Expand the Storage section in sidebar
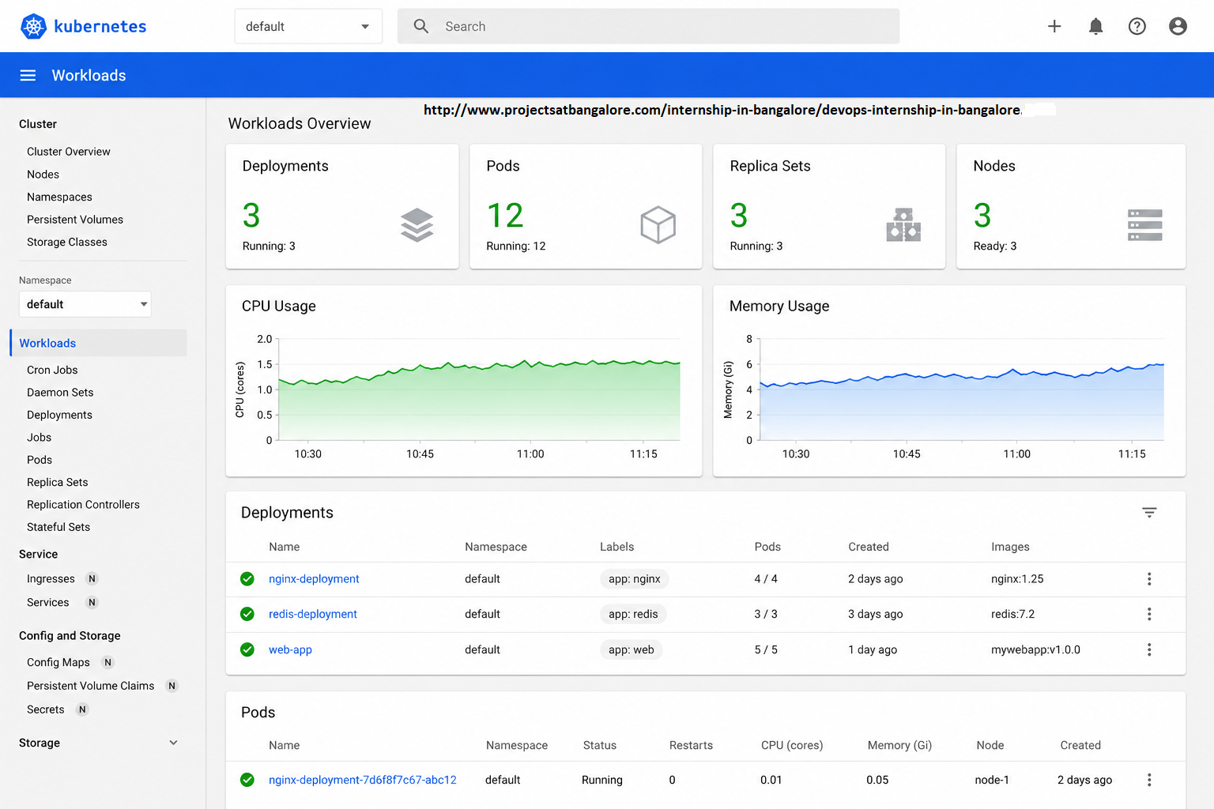This screenshot has width=1214, height=809. [173, 743]
